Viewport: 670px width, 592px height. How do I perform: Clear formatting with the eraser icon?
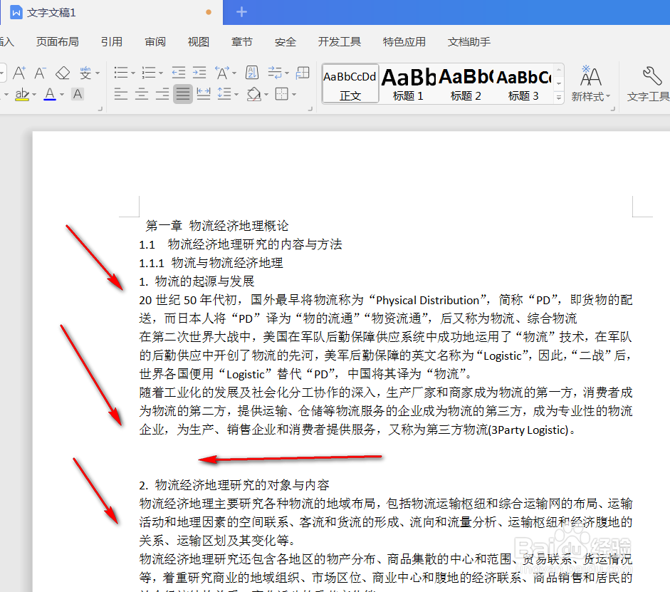coord(63,73)
